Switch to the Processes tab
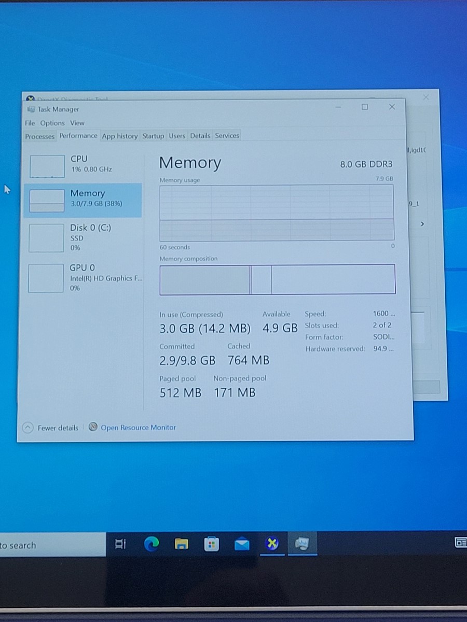467x622 pixels. 40,136
